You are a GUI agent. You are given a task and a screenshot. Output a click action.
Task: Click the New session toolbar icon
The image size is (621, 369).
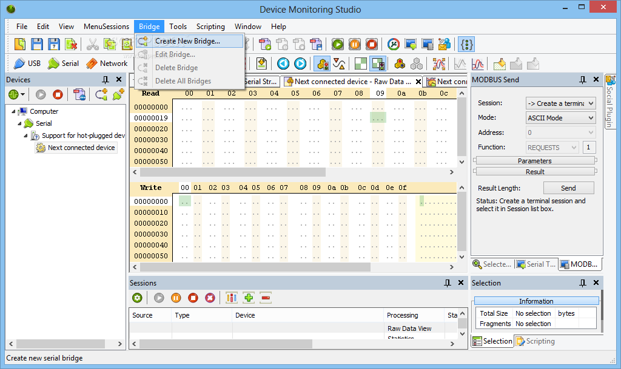(x=20, y=44)
